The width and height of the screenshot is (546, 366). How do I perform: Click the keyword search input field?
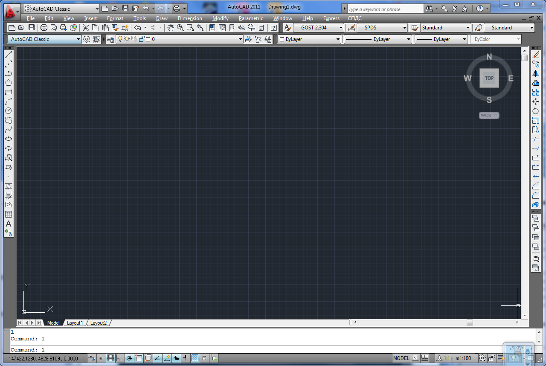coord(385,9)
